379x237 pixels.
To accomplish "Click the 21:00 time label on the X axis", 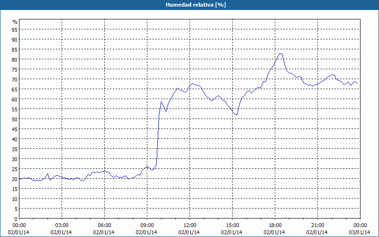I will [x=317, y=226].
